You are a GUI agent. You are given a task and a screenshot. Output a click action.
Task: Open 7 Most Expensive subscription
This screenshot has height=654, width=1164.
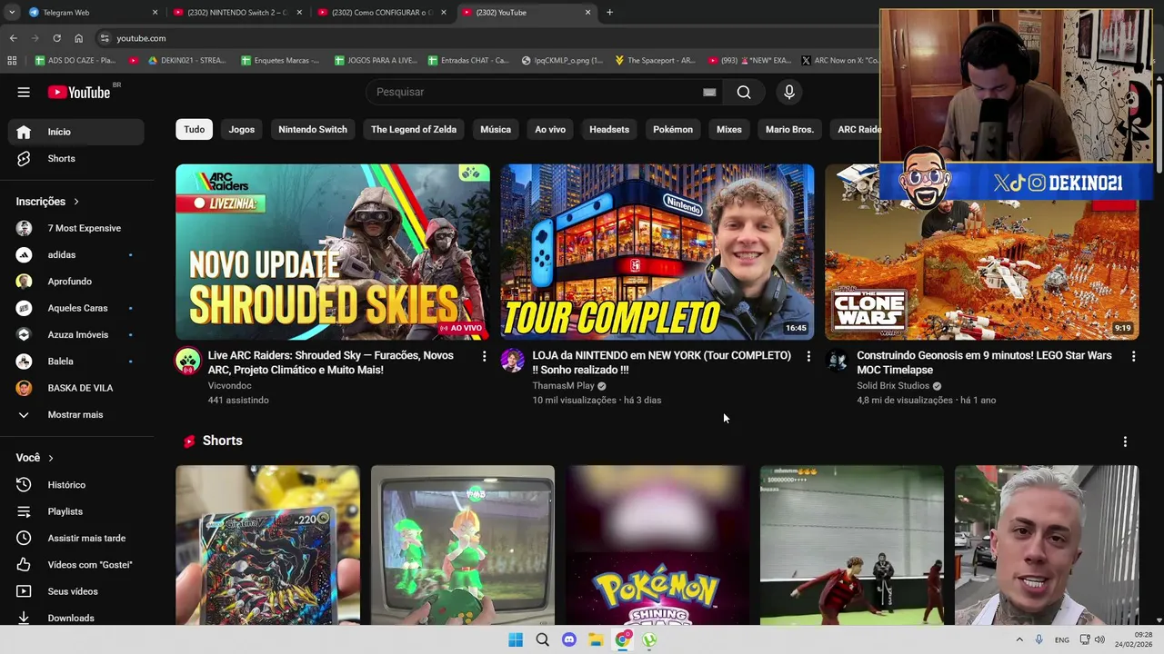[76, 228]
